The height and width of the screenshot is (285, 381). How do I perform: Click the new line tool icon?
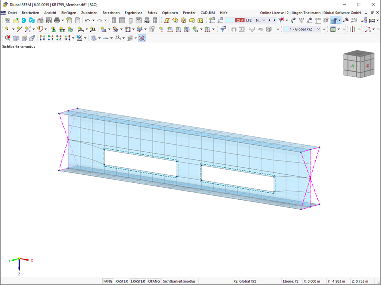pos(19,29)
